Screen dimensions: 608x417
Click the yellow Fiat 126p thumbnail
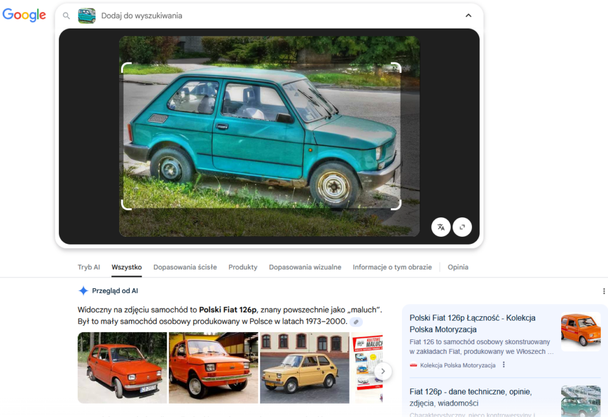pyautogui.click(x=305, y=368)
